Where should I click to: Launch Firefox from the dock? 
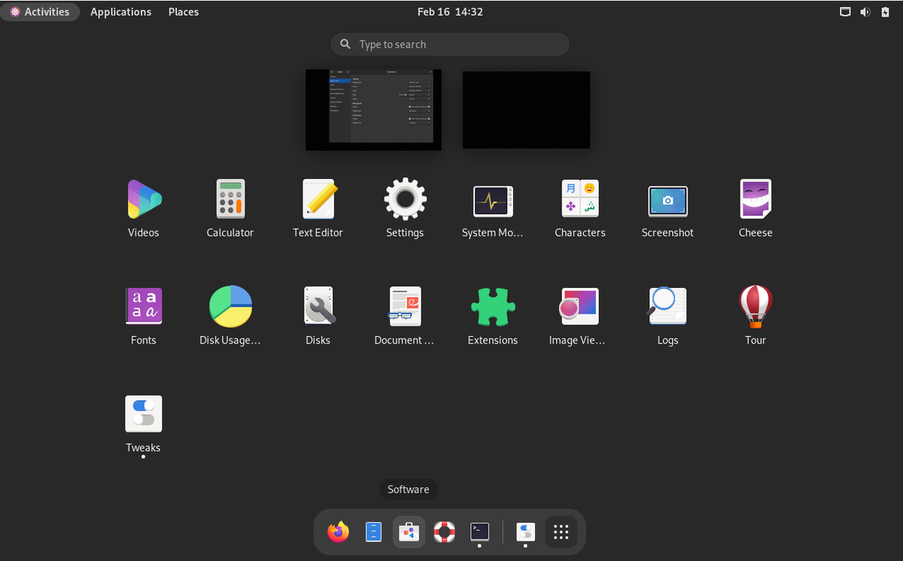pos(339,532)
